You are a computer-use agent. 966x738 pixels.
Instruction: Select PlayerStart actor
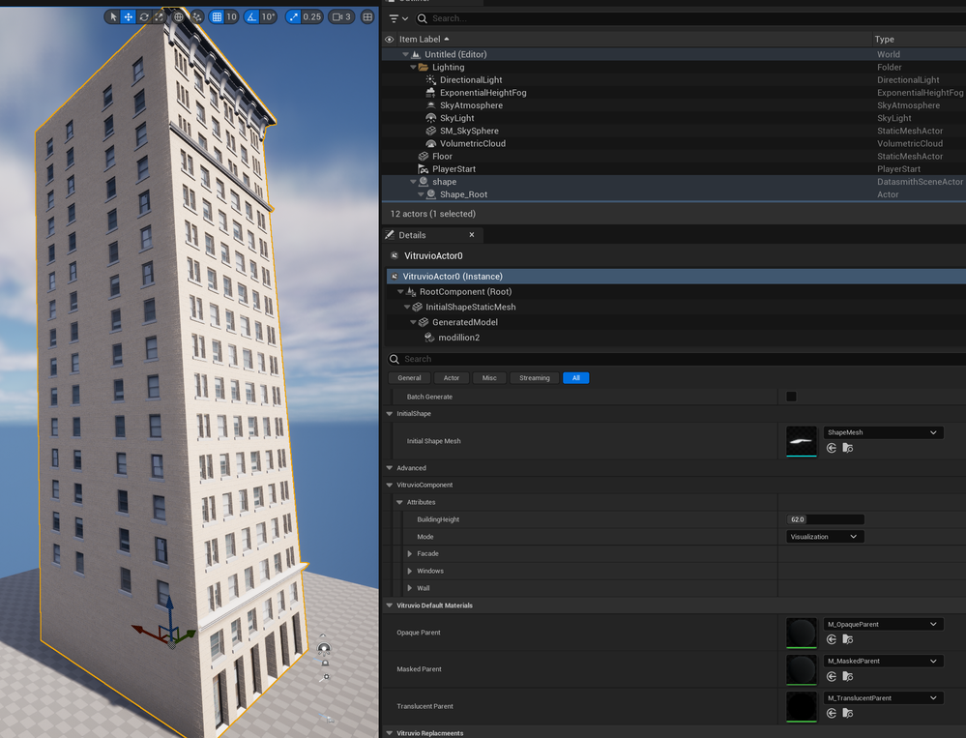[454, 169]
